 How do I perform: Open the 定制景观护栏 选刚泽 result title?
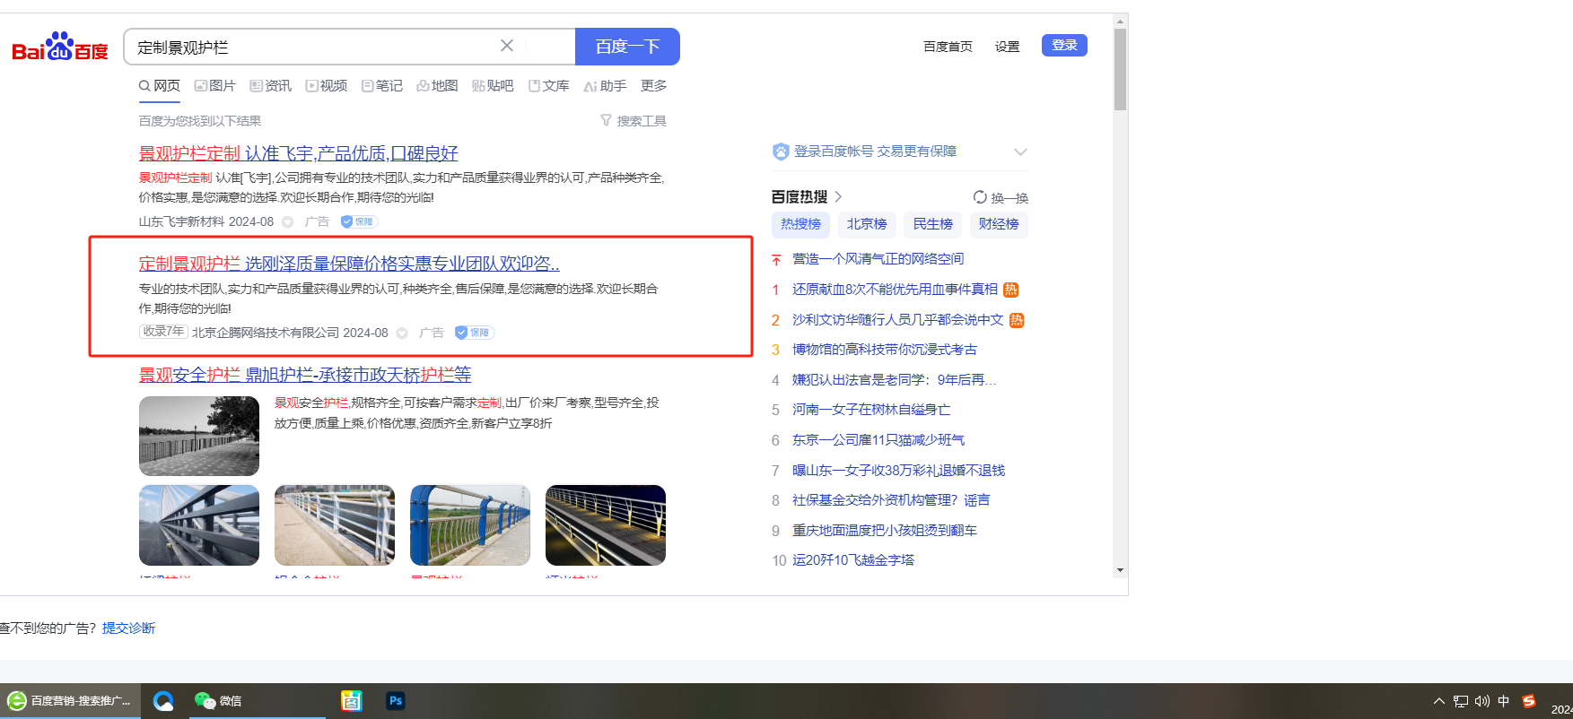coord(349,264)
